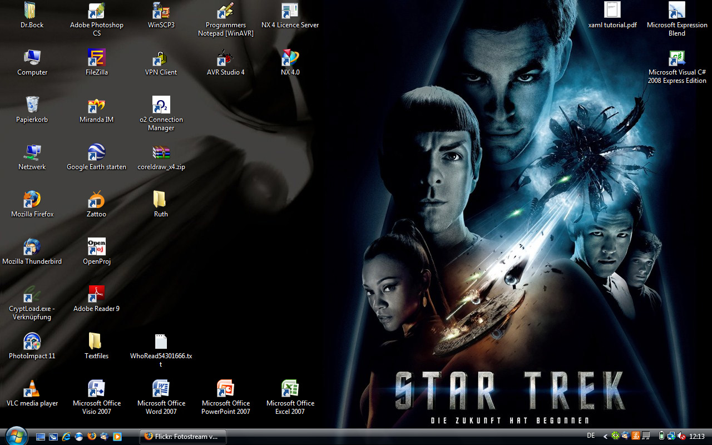Launch FileZilla from the desktop

tap(96, 58)
